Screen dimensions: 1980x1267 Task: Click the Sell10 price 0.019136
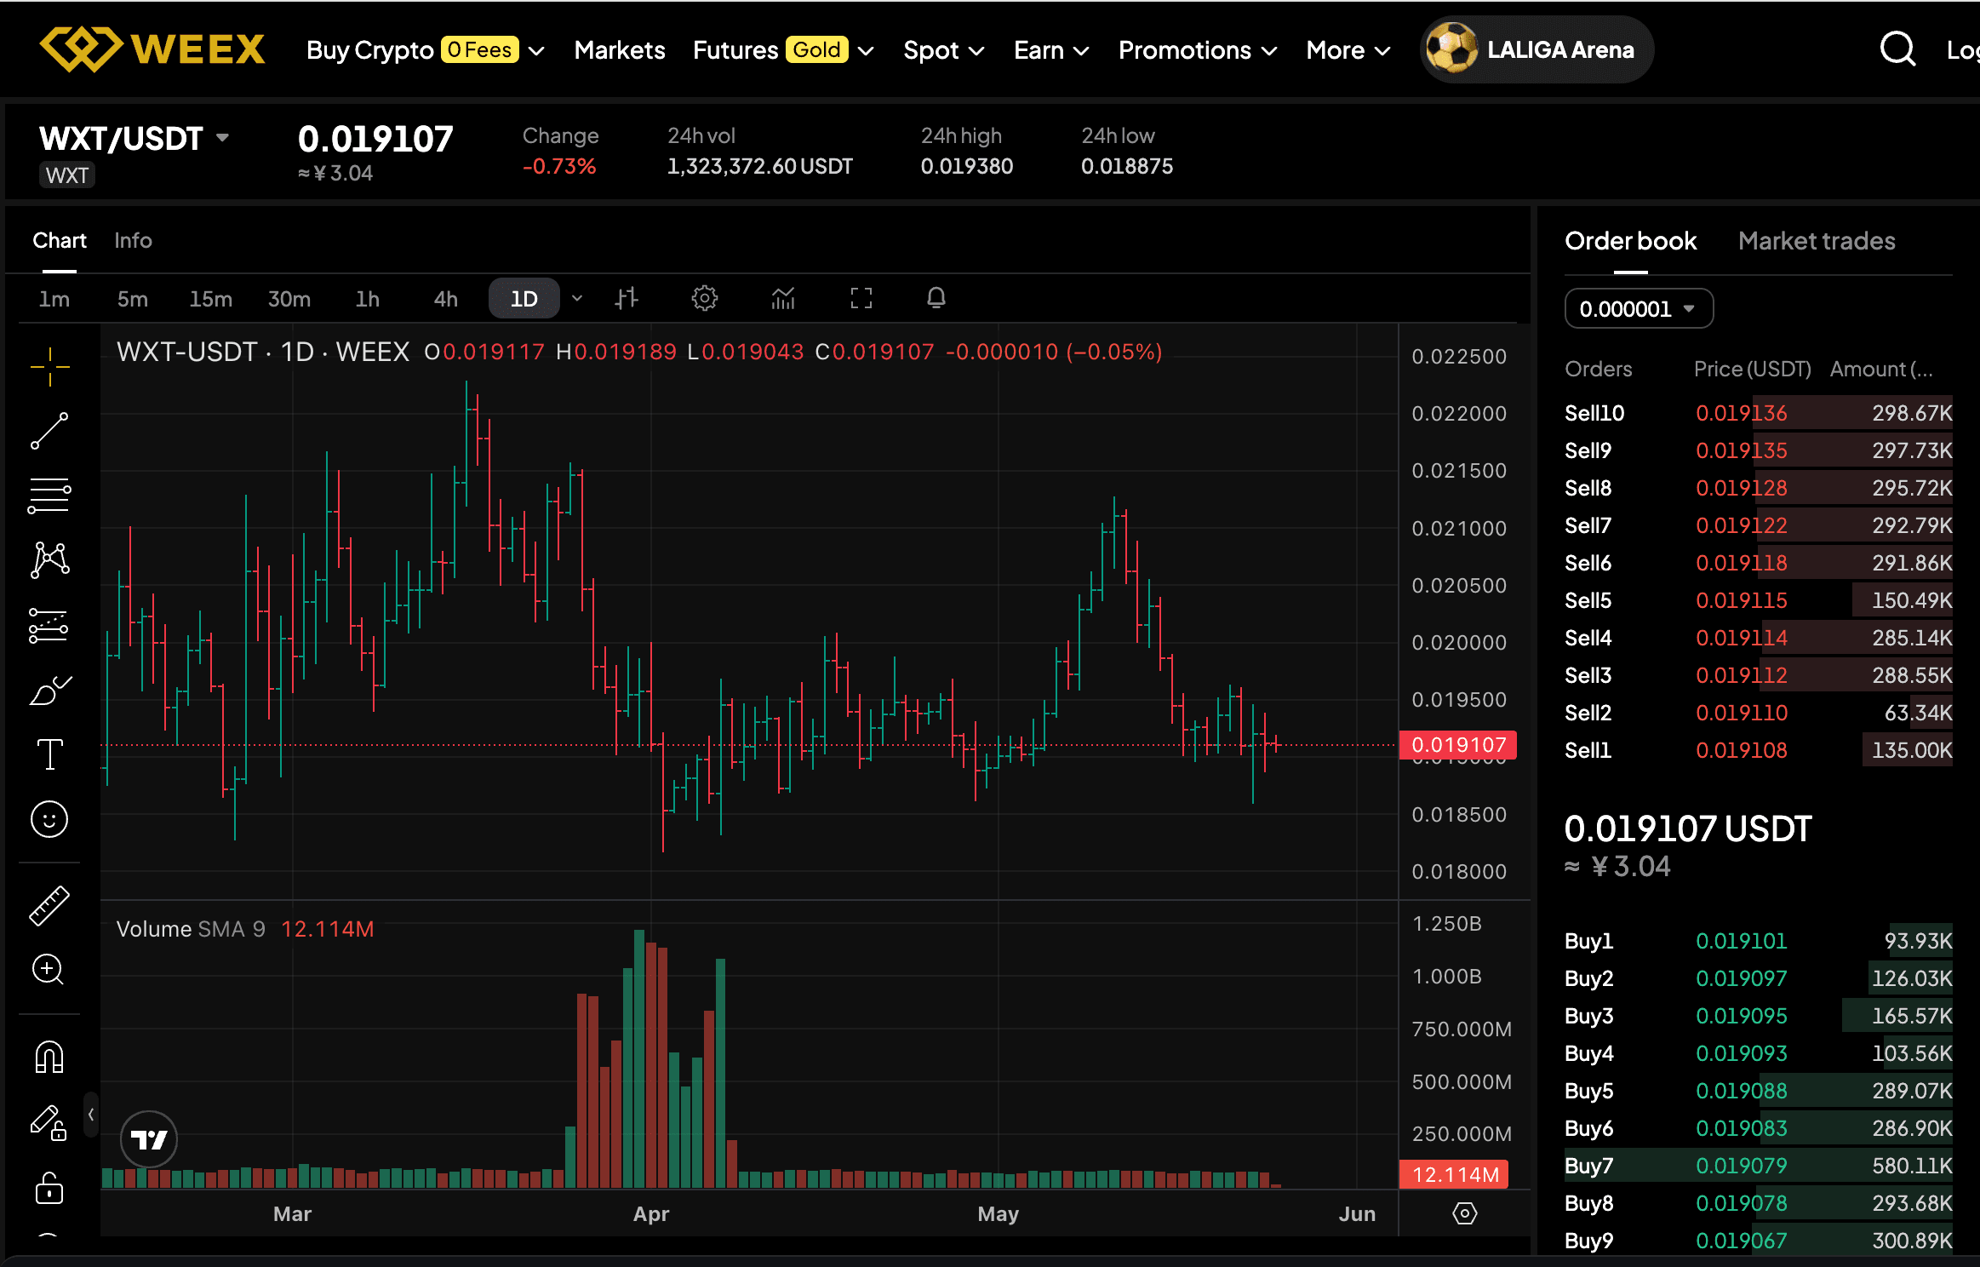click(x=1742, y=413)
